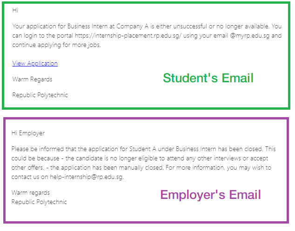The image size is (295, 231).
Task: Click "Warm regards" in the employer's email
Action: coord(31,192)
